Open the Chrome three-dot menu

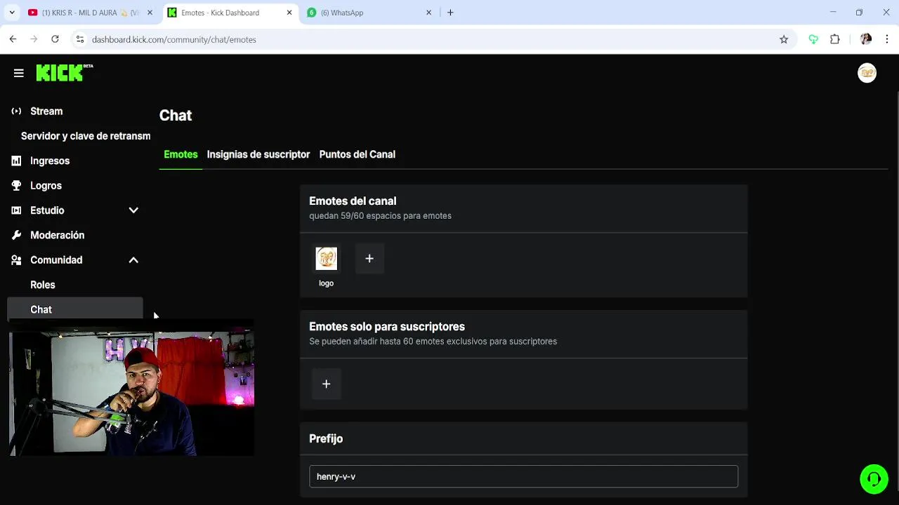[888, 39]
